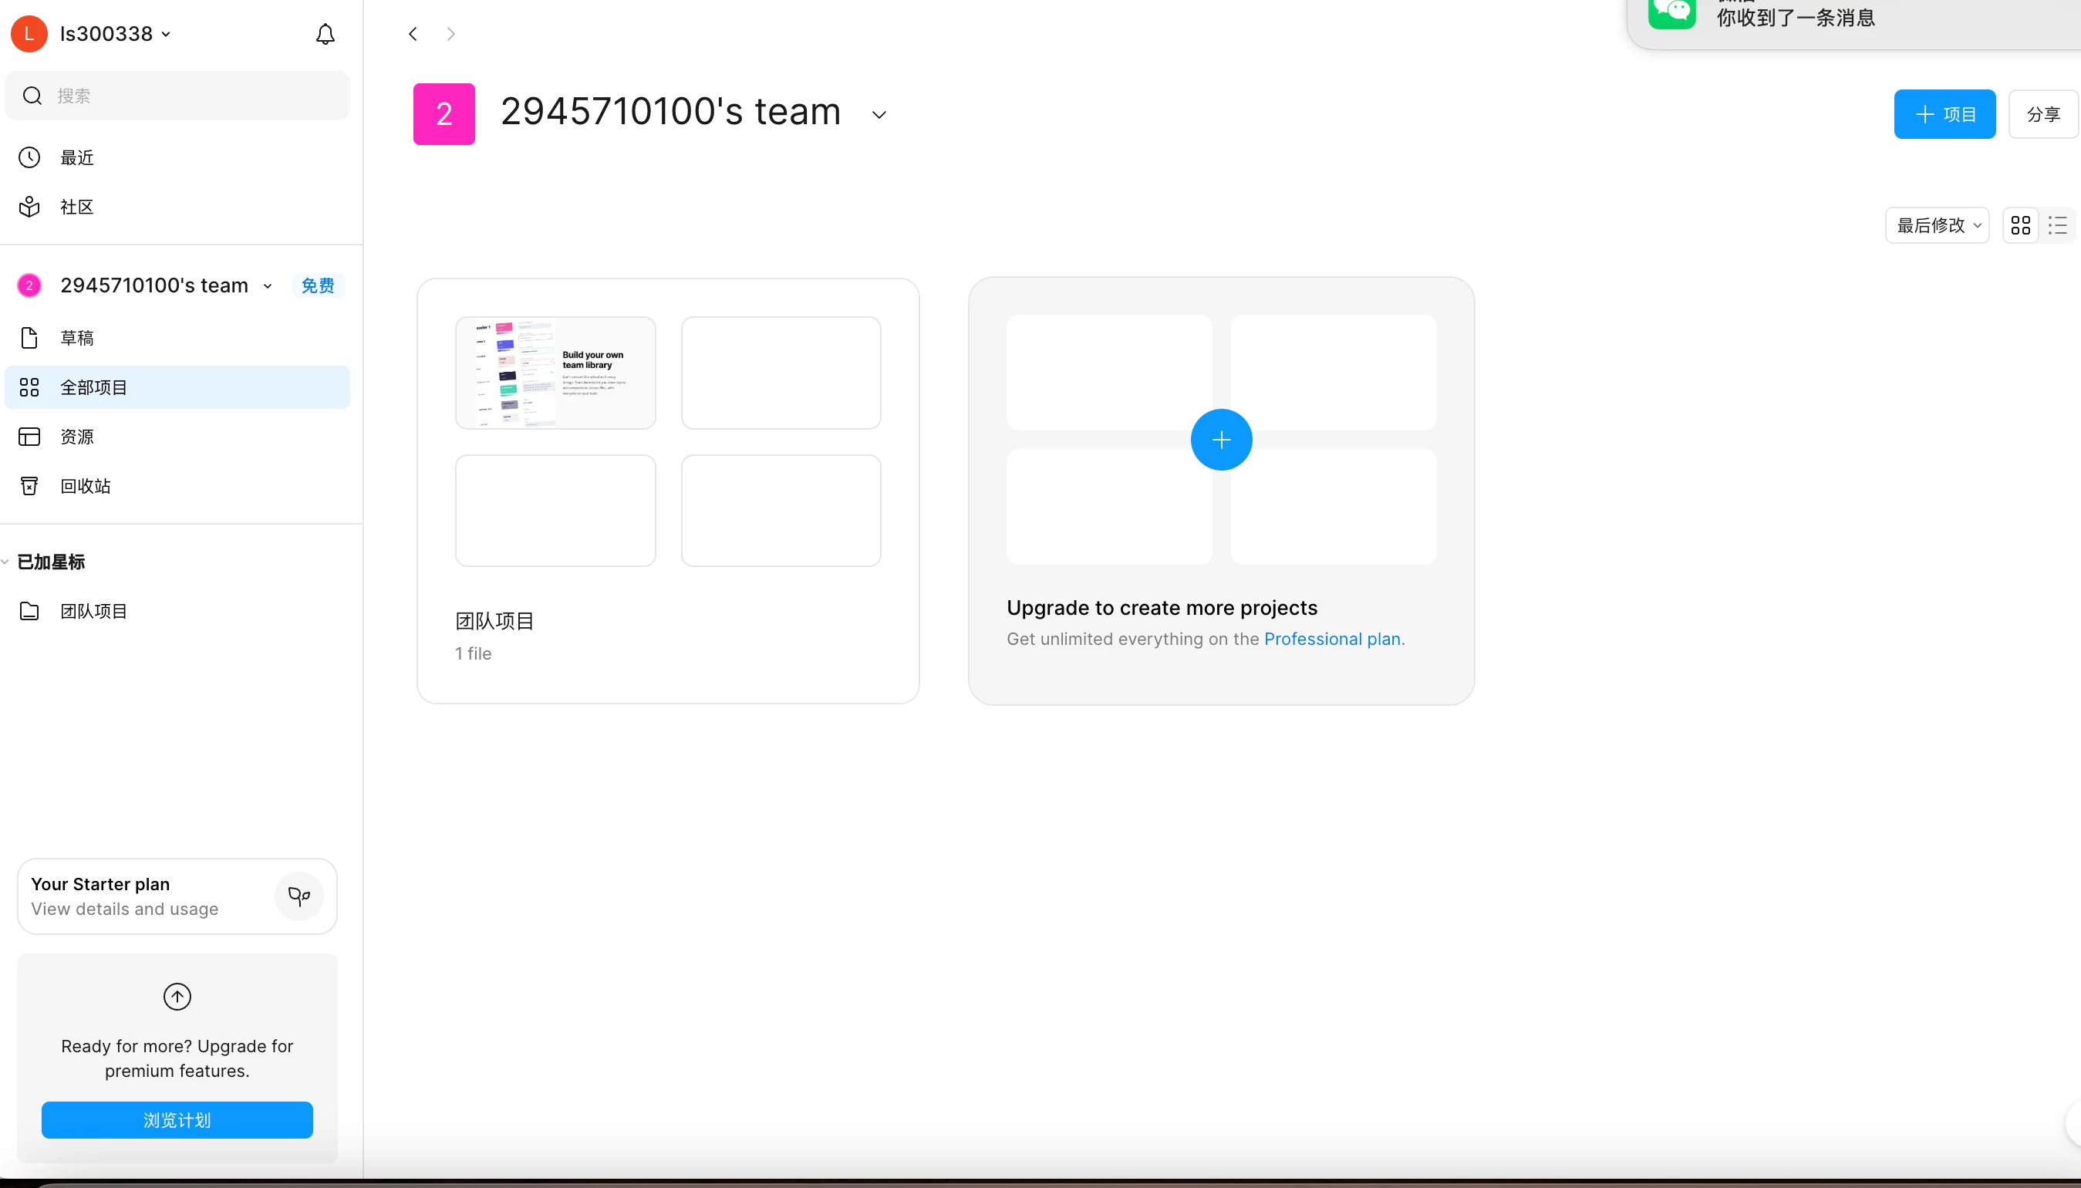Click the blue plus circle icon

point(1220,440)
